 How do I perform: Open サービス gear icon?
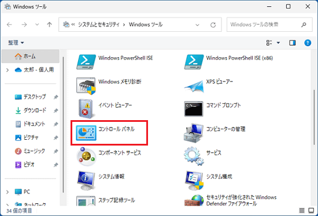194,157
